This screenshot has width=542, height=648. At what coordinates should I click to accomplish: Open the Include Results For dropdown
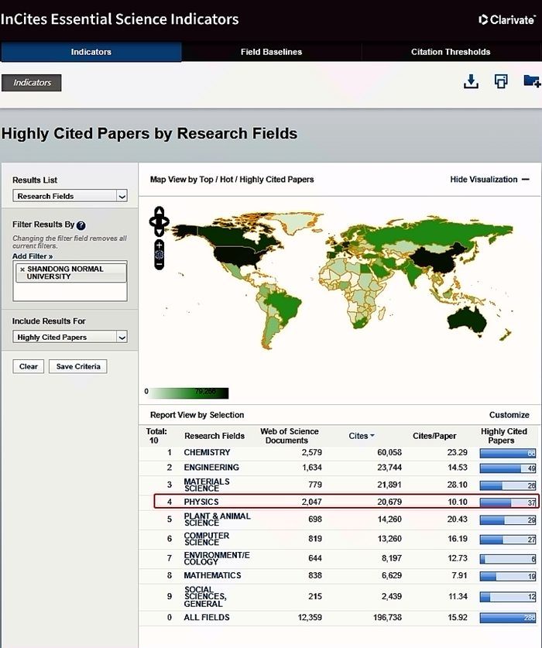click(70, 338)
